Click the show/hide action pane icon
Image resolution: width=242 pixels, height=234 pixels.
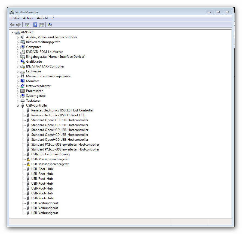tap(42, 25)
